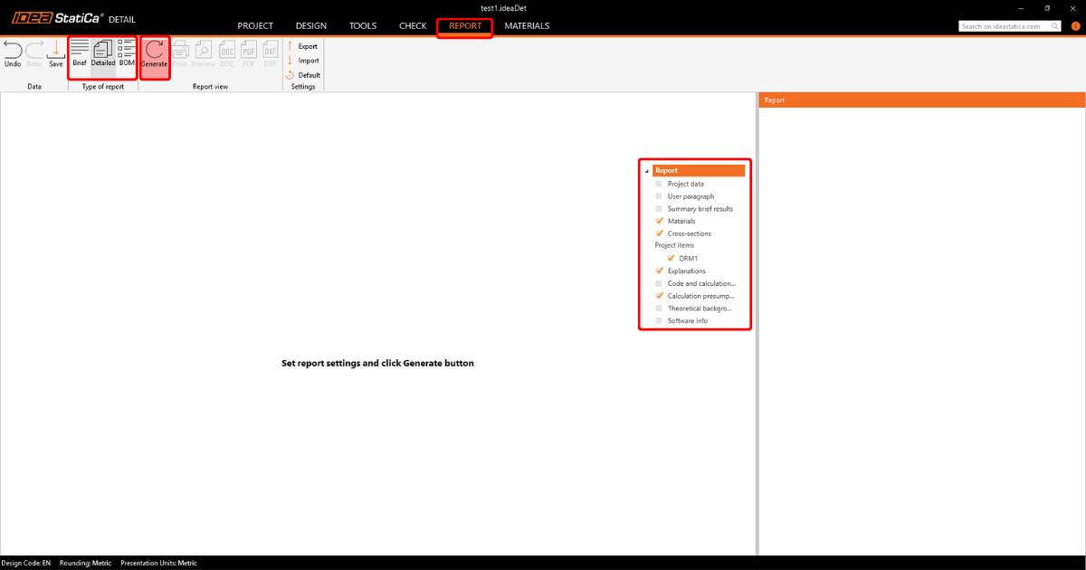Click Import settings
1086x570 pixels.
click(x=303, y=61)
